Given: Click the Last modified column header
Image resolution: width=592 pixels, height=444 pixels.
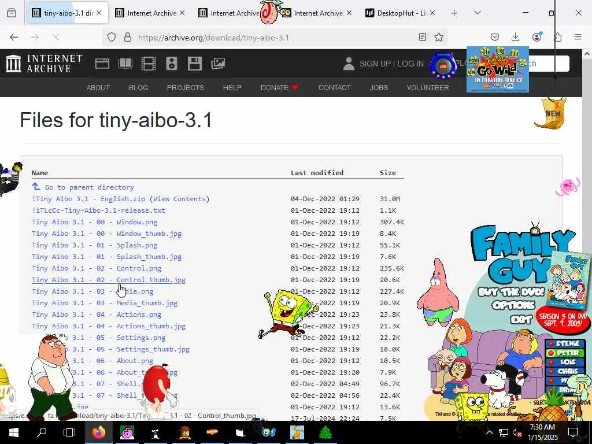Looking at the screenshot, I should coord(317,173).
